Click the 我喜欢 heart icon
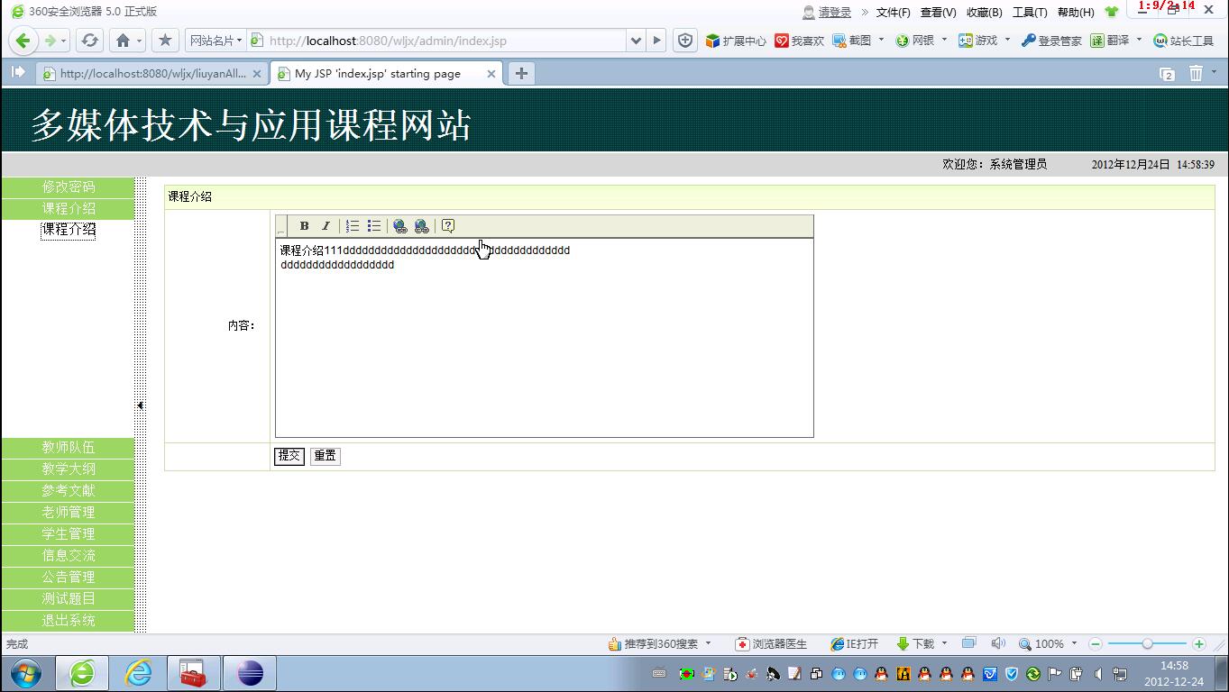 point(800,41)
